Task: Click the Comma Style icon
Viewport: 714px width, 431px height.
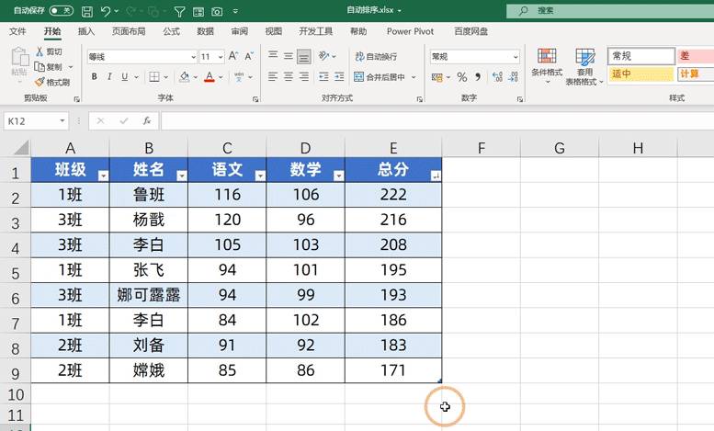Action: [x=478, y=77]
